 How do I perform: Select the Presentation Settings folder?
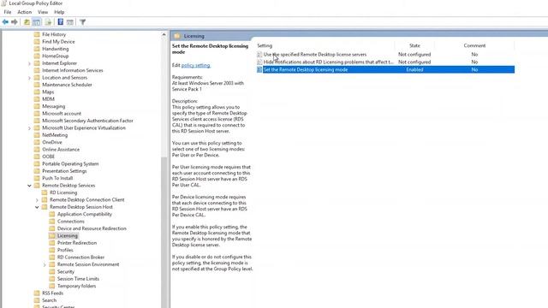64,171
